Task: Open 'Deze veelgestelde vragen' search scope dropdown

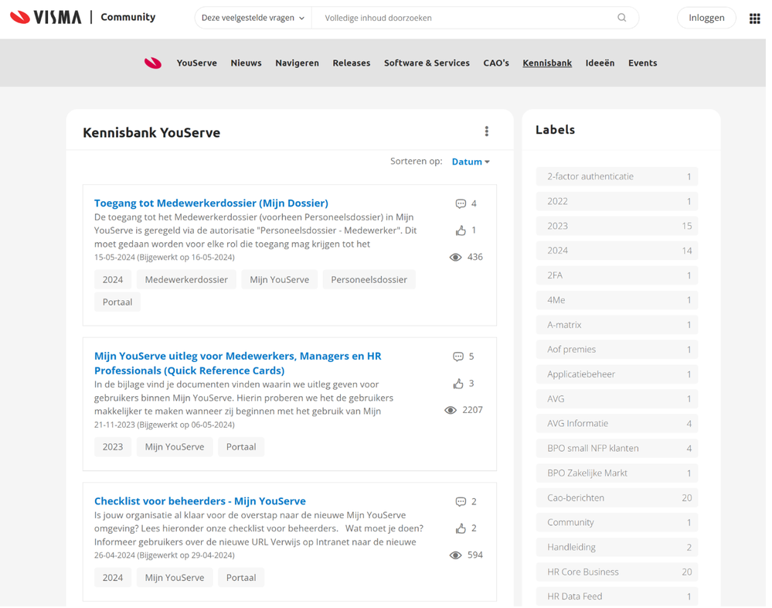Action: pos(253,18)
